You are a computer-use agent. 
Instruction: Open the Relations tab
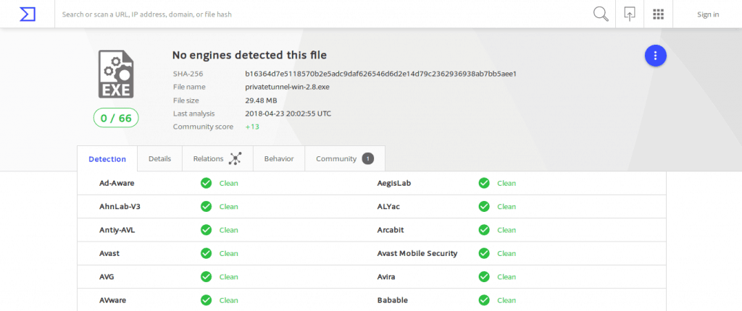coord(217,159)
